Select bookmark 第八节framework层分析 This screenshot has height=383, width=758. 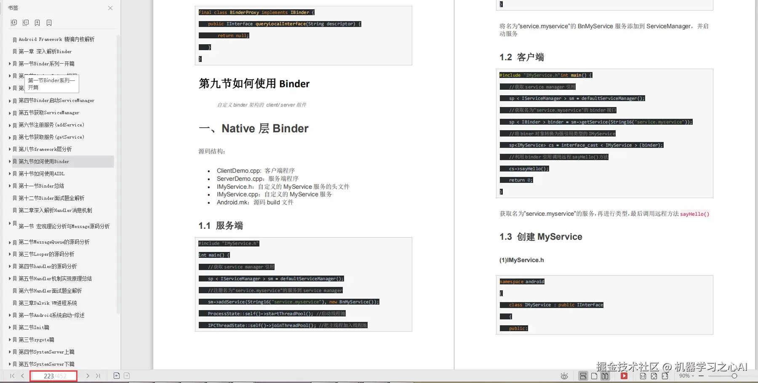pyautogui.click(x=45, y=149)
